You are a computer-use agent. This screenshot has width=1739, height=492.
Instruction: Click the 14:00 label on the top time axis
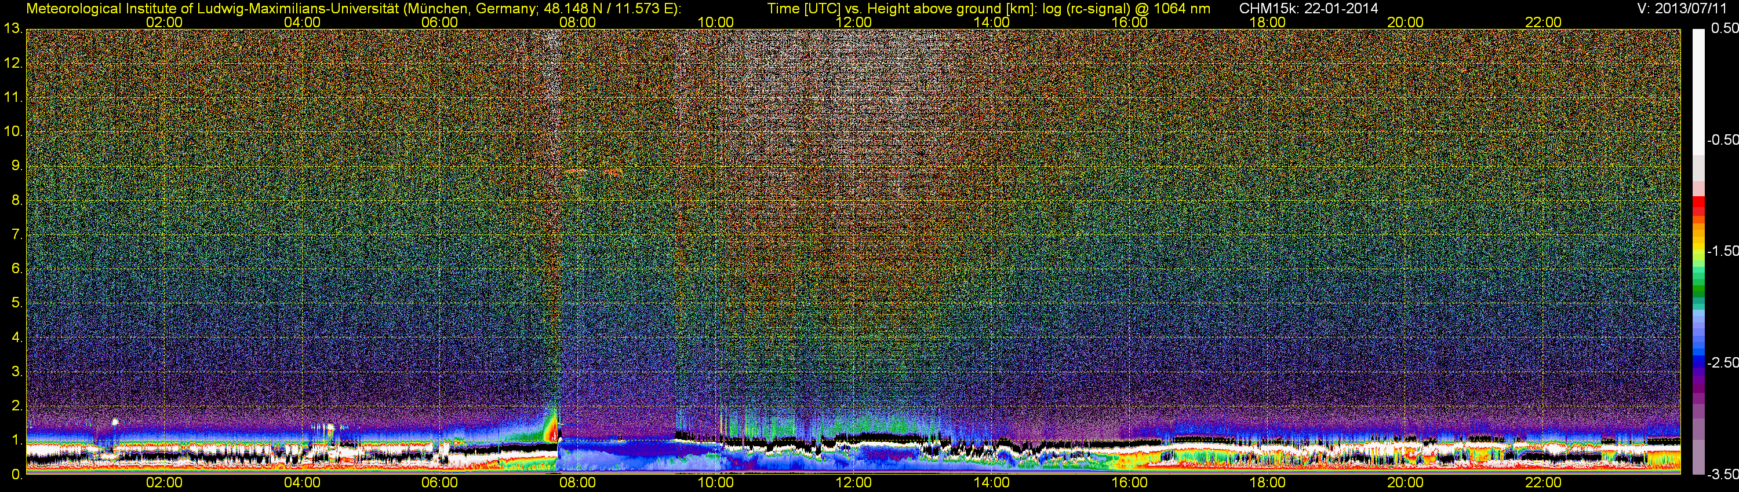[x=992, y=22]
